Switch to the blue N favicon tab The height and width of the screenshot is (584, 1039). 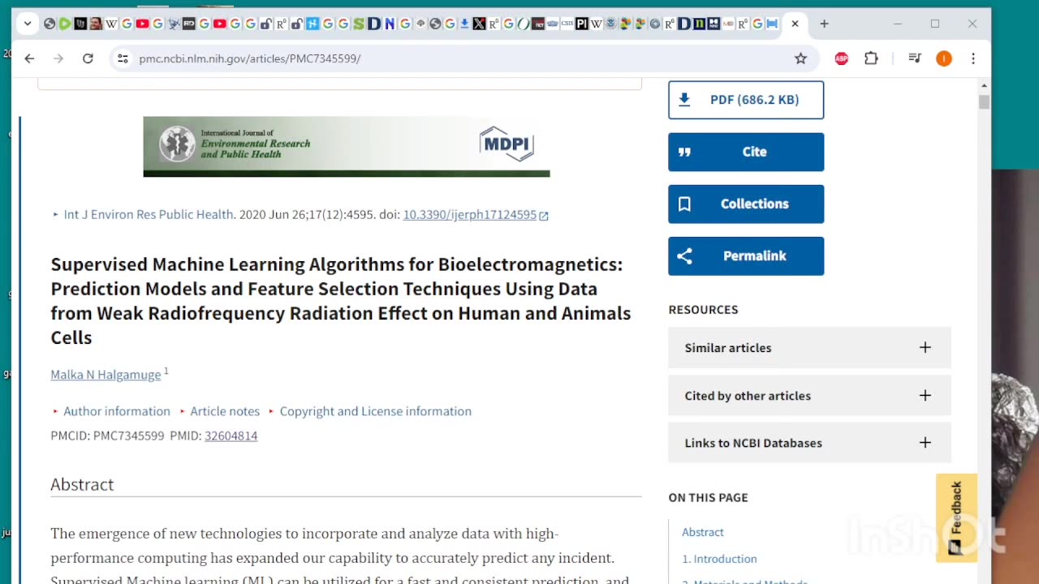click(x=390, y=24)
